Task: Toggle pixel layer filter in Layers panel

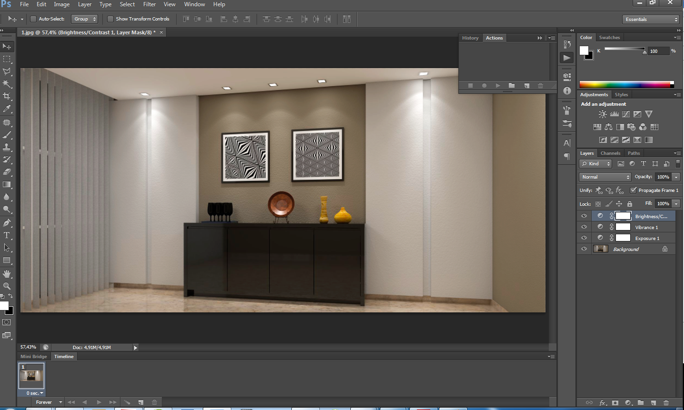Action: 621,163
